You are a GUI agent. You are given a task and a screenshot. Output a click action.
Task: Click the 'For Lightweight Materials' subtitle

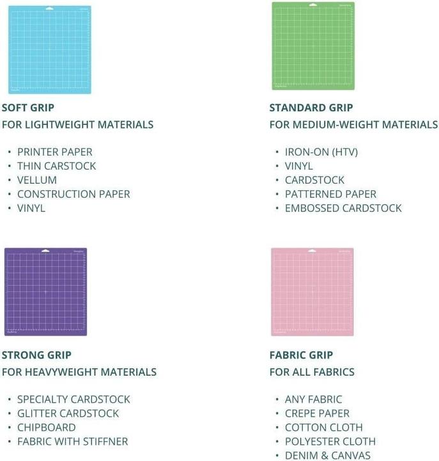pyautogui.click(x=77, y=125)
